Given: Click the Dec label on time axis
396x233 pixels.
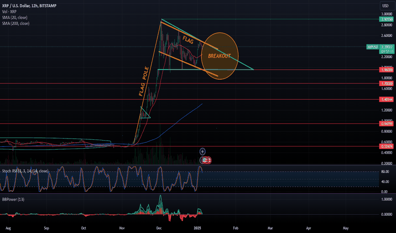Looking at the screenshot, I should tap(159, 228).
